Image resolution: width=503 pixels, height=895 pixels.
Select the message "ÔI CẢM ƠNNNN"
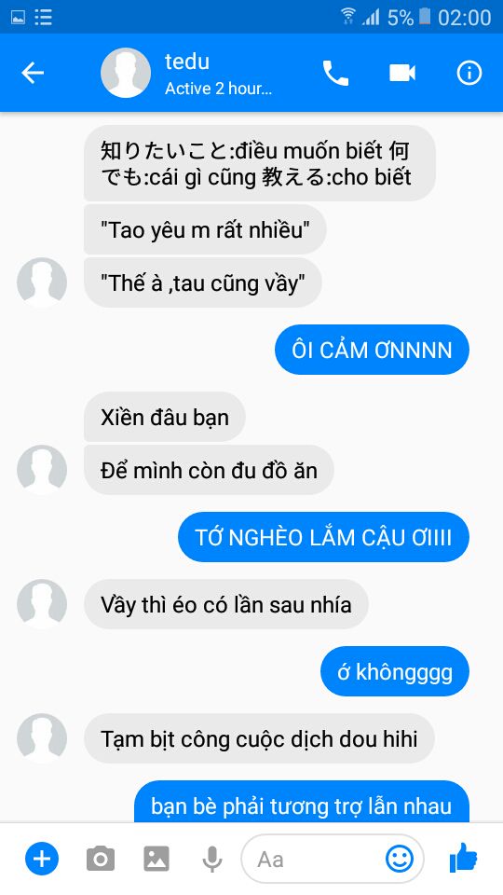click(x=372, y=350)
